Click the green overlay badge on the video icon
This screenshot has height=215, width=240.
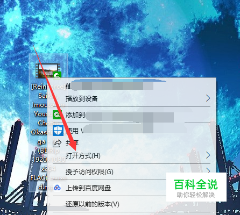tap(57, 75)
